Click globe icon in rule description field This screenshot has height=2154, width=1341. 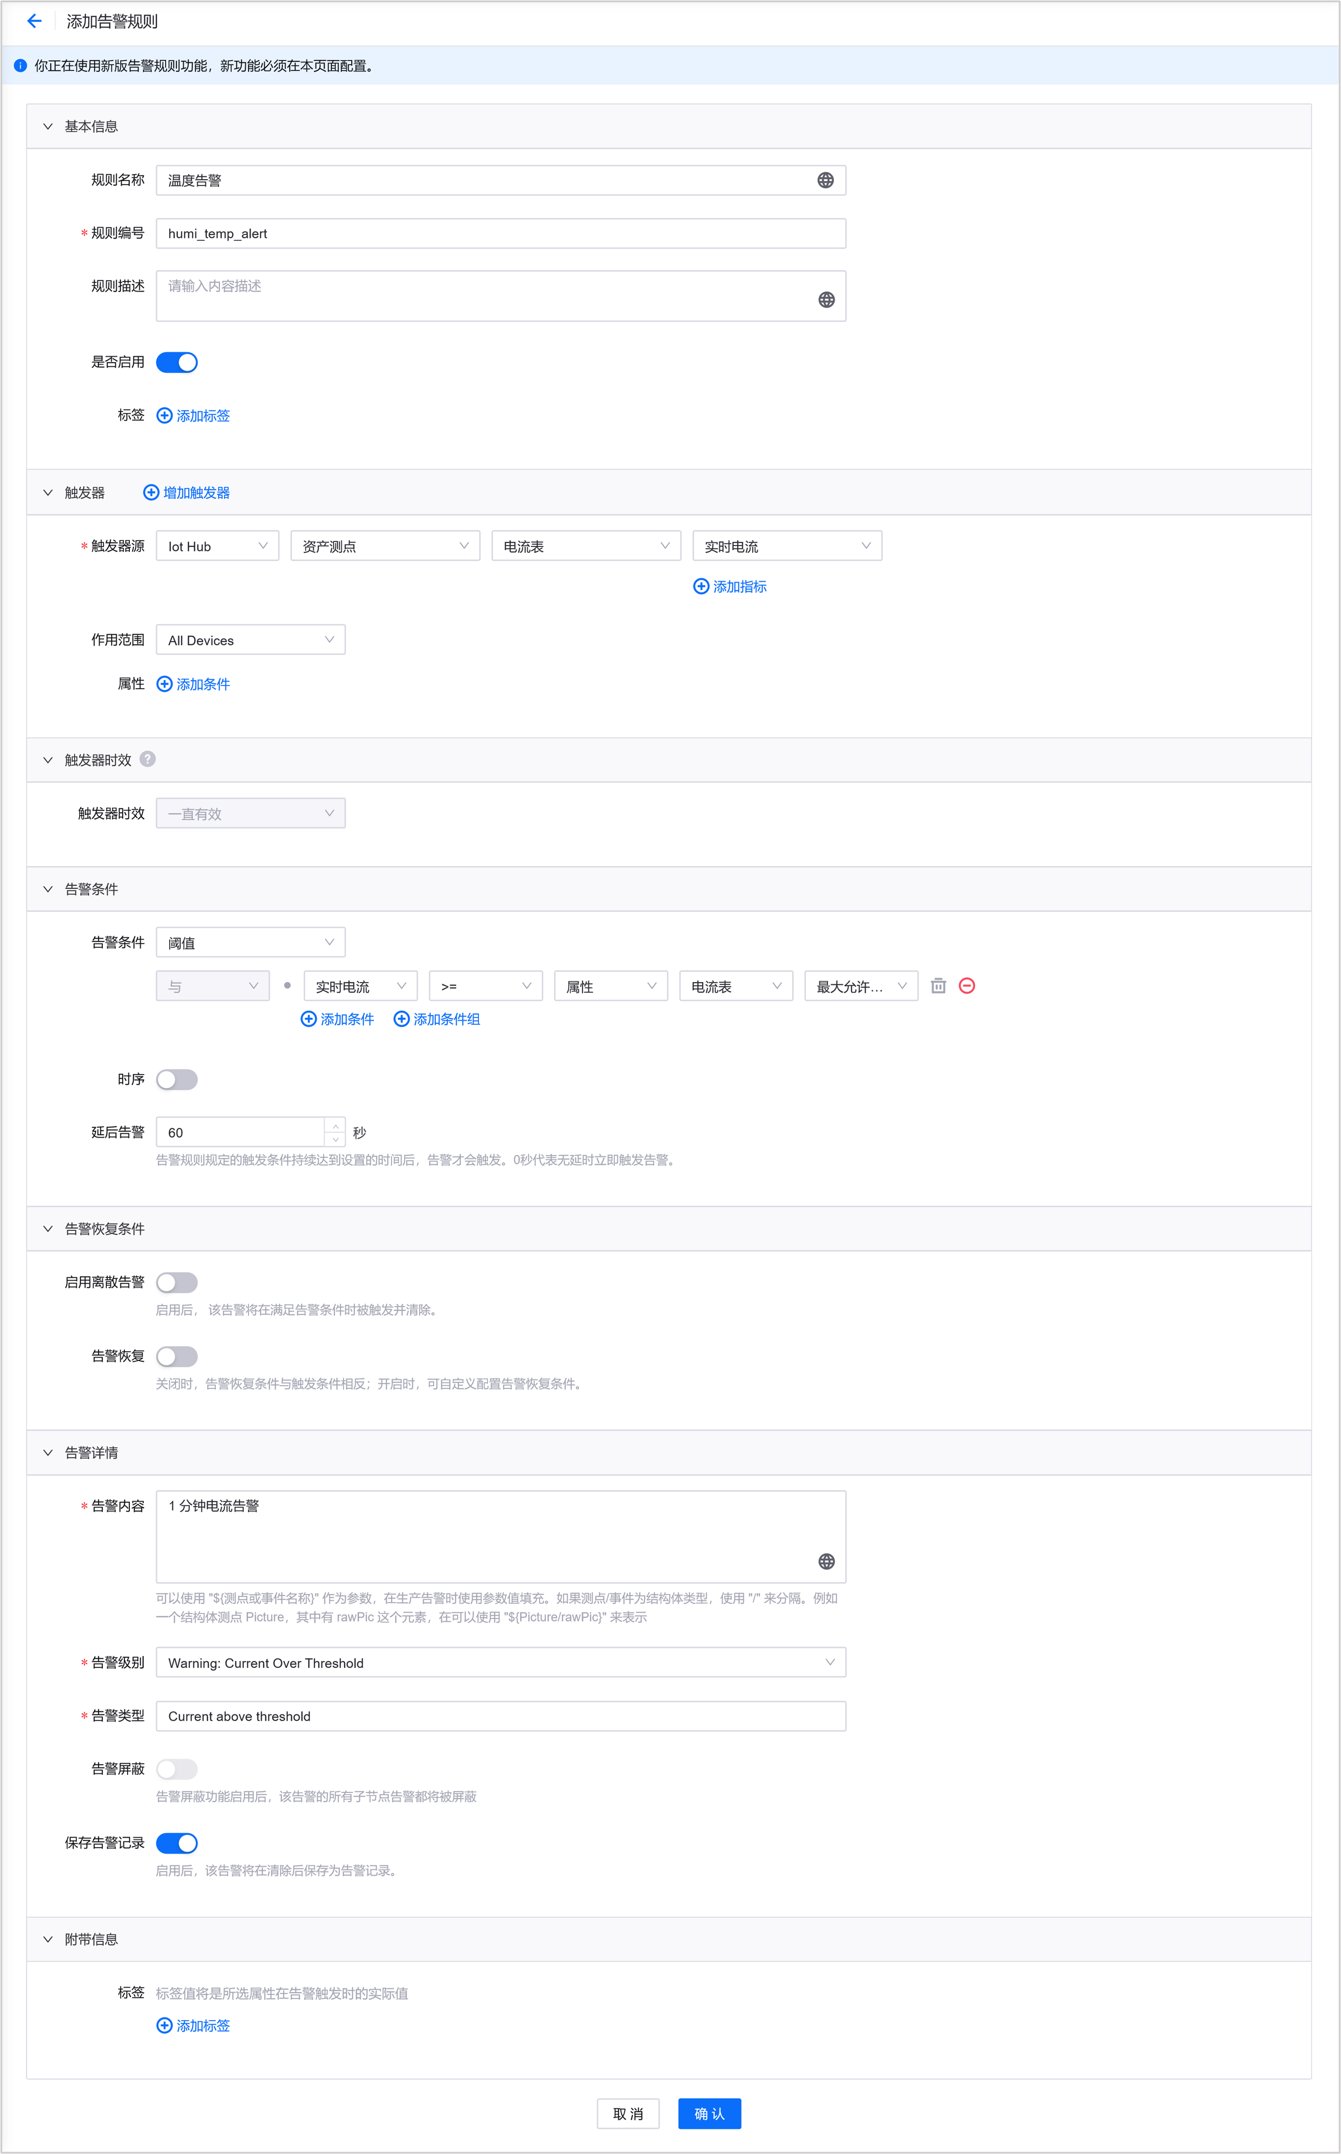pos(826,300)
